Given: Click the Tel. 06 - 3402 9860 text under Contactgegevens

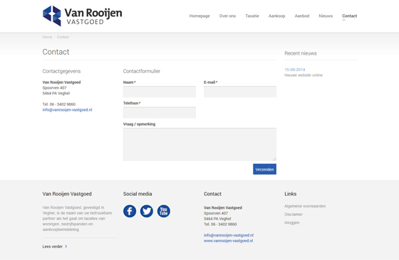Looking at the screenshot, I should click(59, 104).
